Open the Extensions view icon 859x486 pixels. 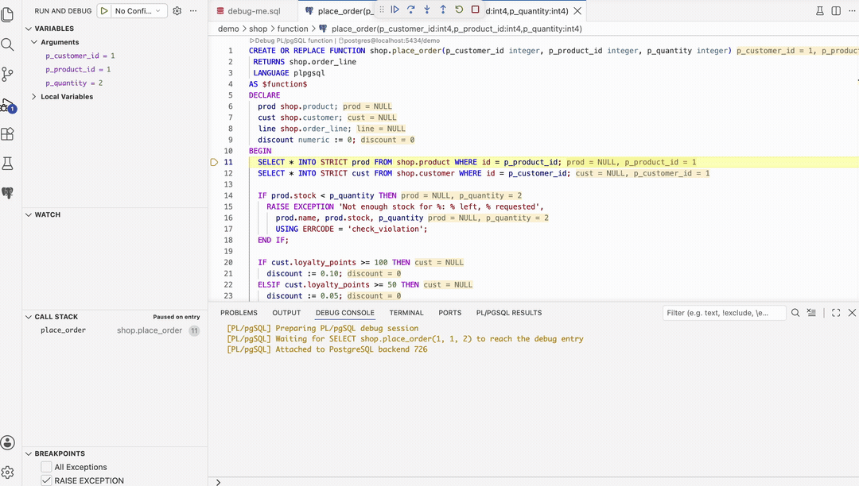click(x=8, y=134)
